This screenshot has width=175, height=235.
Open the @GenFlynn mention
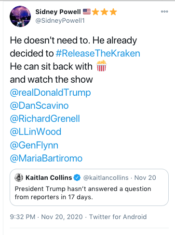(x=34, y=145)
